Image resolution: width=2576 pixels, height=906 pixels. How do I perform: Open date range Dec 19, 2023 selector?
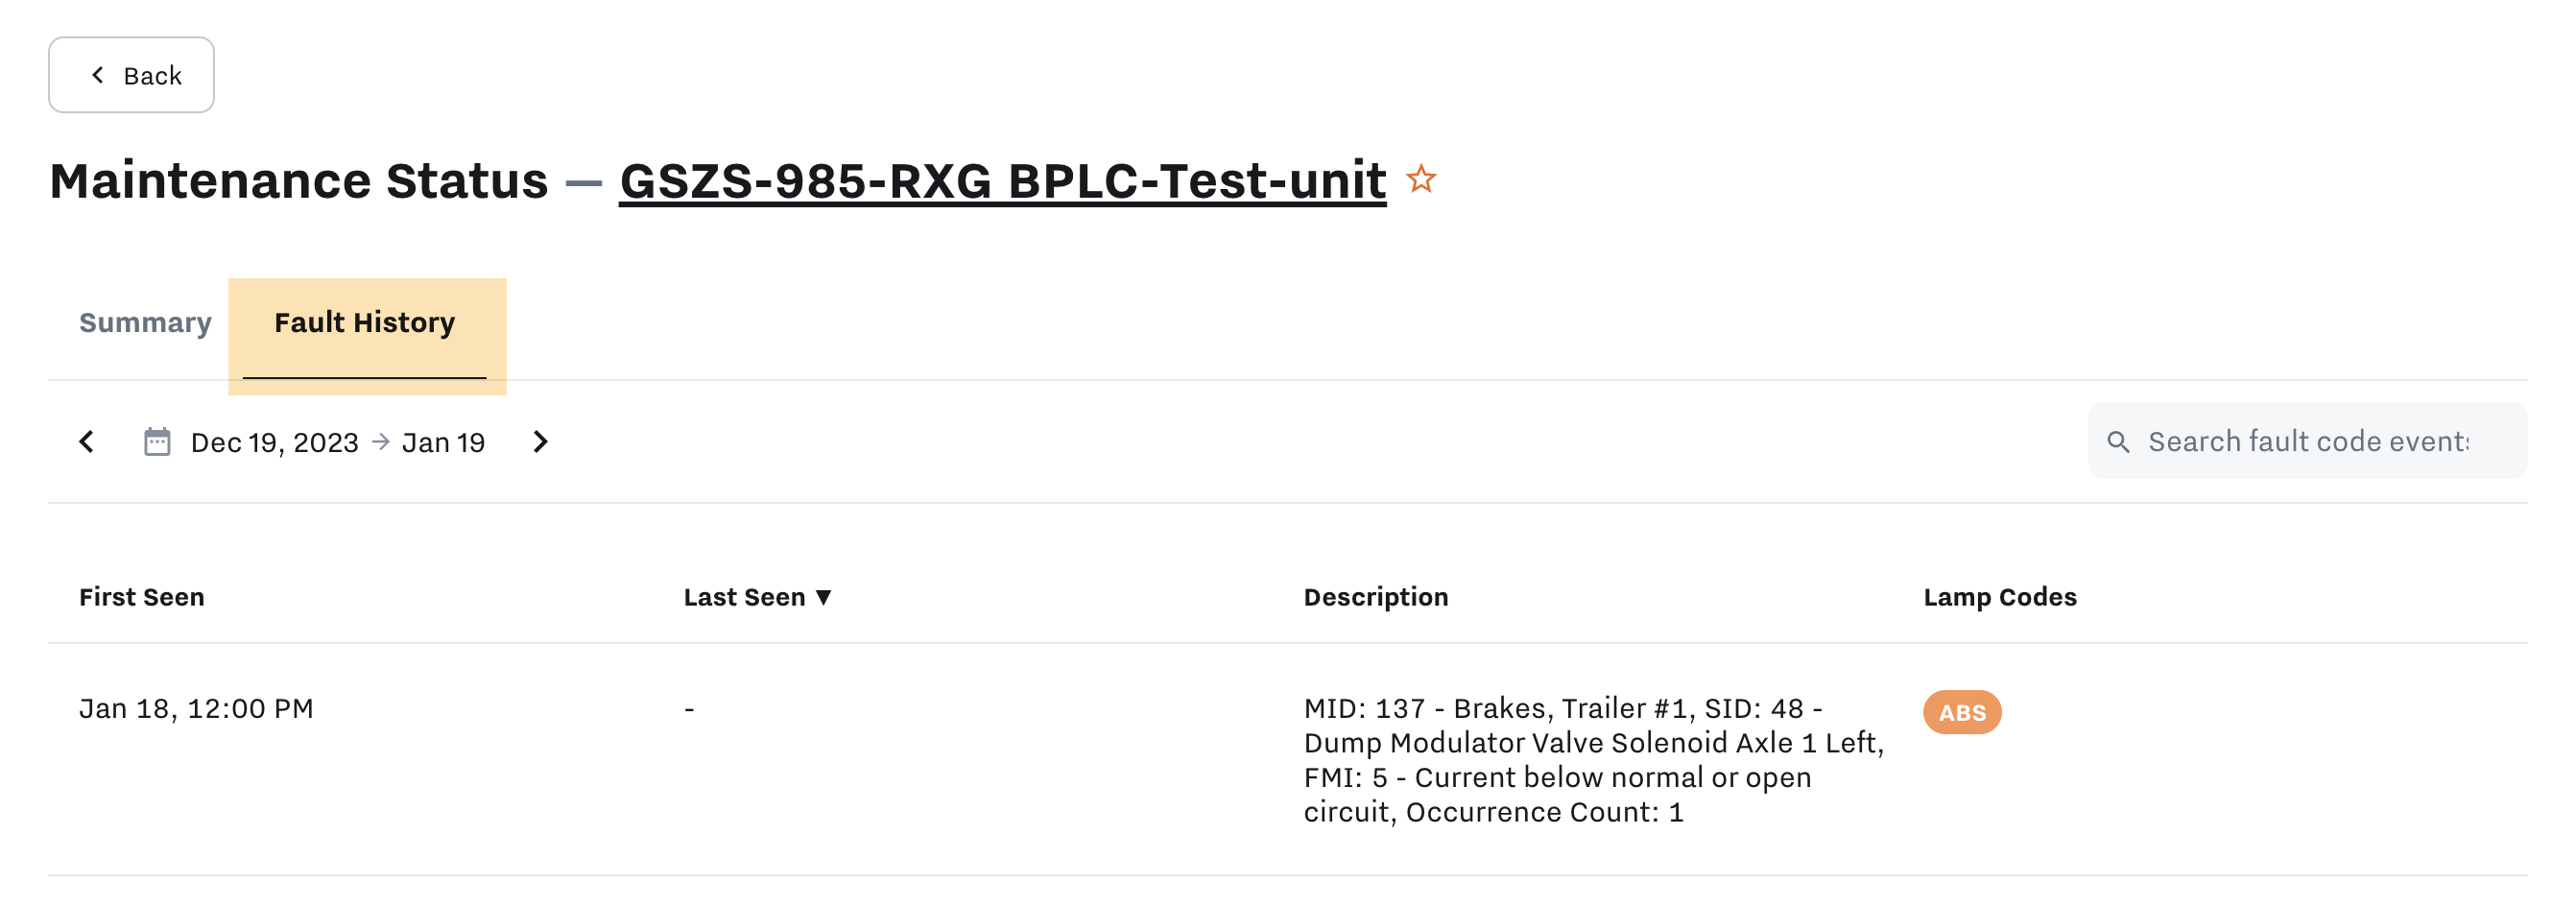[x=275, y=442]
